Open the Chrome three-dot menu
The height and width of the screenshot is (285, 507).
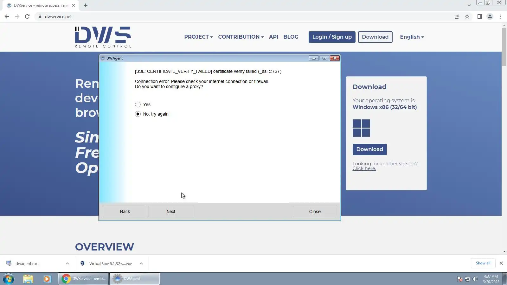500,16
